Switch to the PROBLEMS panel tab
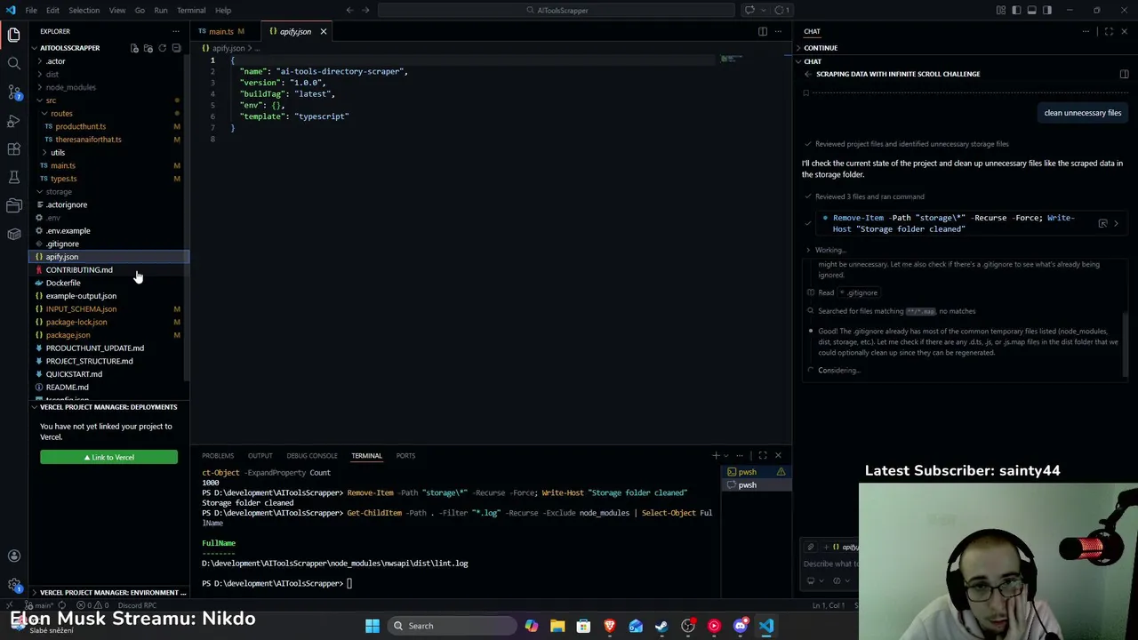This screenshot has width=1138, height=640. point(218,455)
